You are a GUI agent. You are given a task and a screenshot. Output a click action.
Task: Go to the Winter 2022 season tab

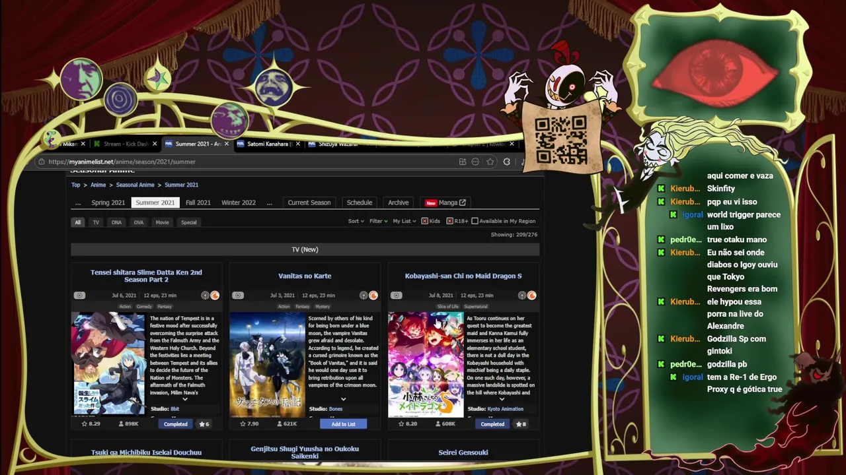tap(239, 203)
